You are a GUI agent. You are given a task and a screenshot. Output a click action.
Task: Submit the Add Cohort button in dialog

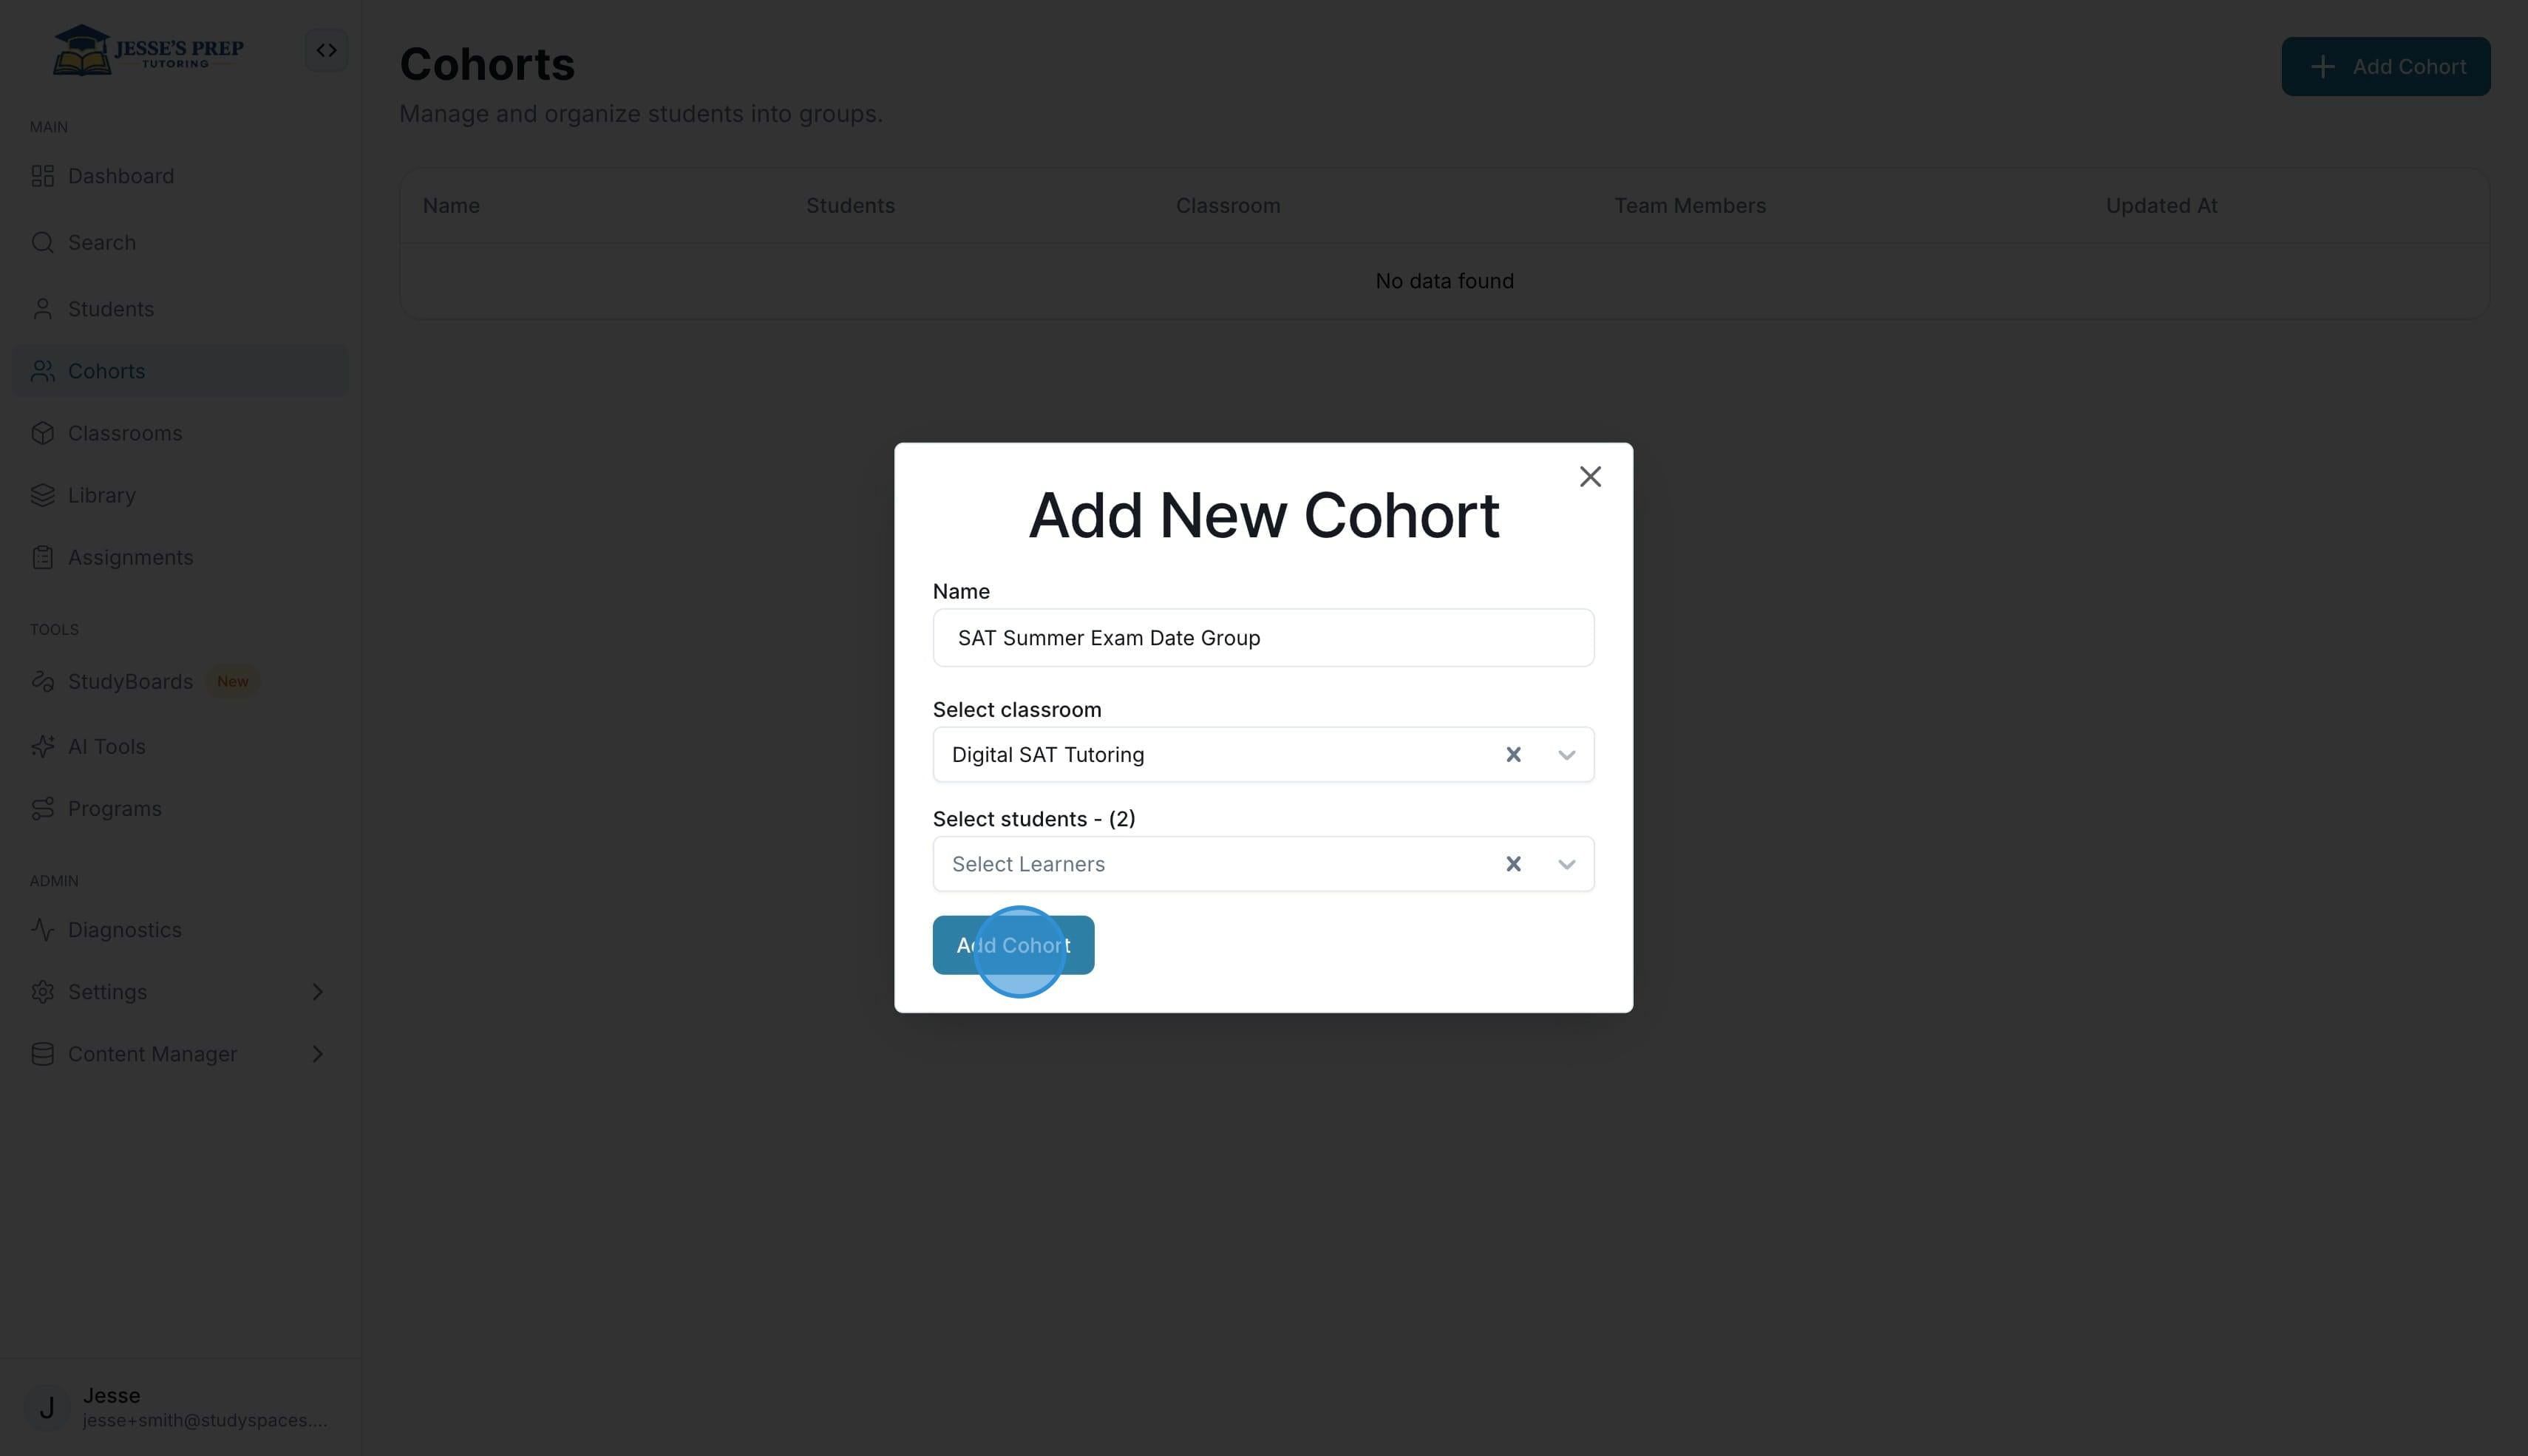coord(1013,945)
